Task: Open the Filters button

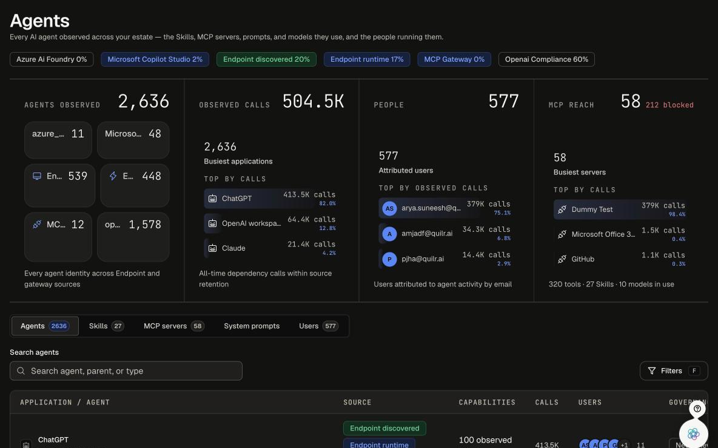Action: tap(674, 371)
